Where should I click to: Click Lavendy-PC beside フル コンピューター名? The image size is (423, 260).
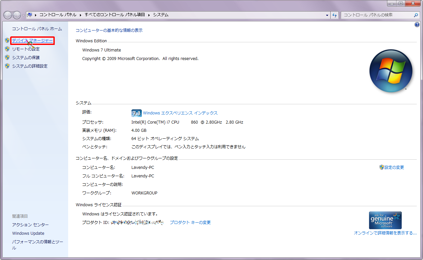(143, 176)
